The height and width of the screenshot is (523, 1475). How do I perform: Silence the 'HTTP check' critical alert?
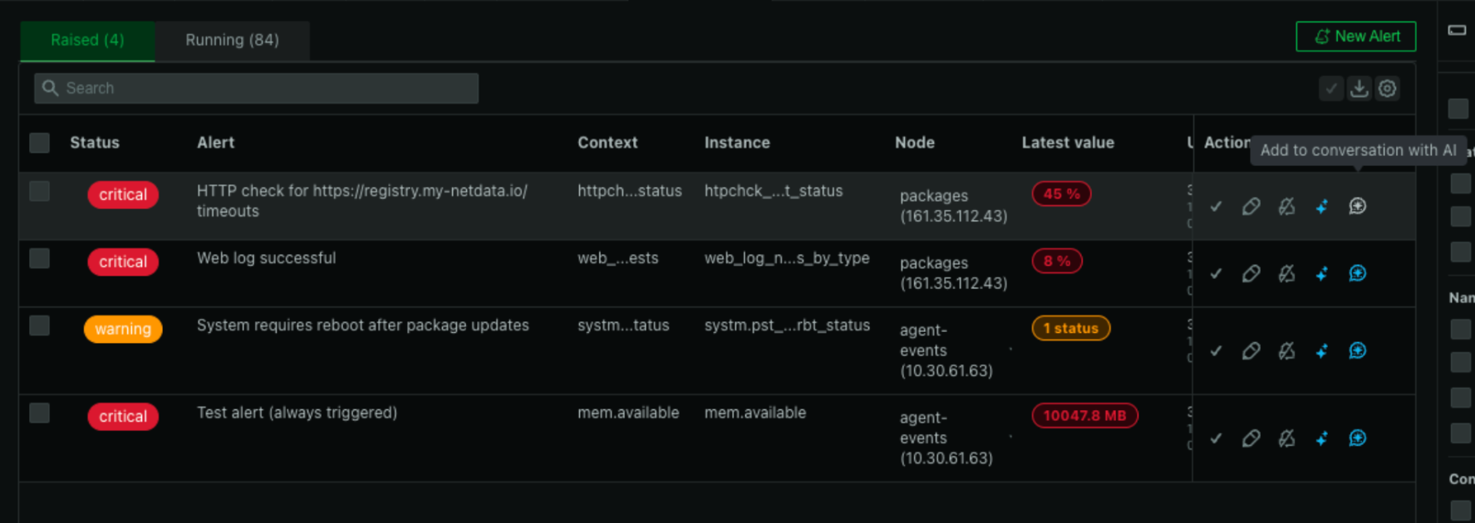[1287, 206]
